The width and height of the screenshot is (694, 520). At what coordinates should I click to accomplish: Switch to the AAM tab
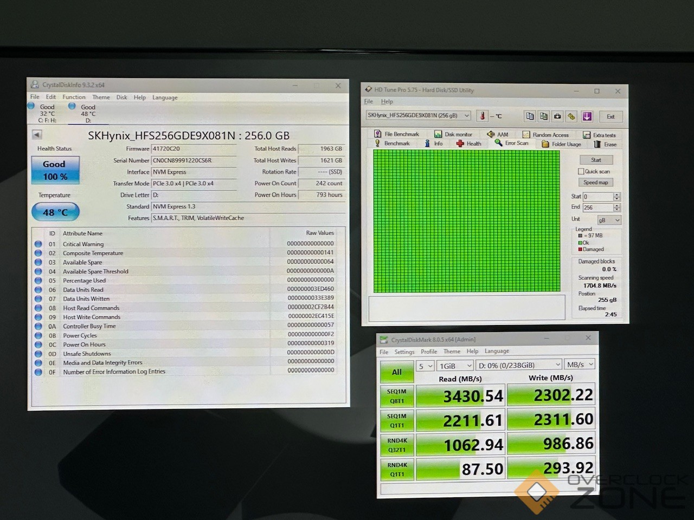click(498, 134)
